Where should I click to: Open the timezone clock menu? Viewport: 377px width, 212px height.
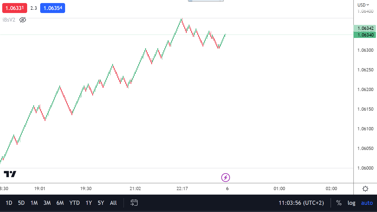(301, 203)
